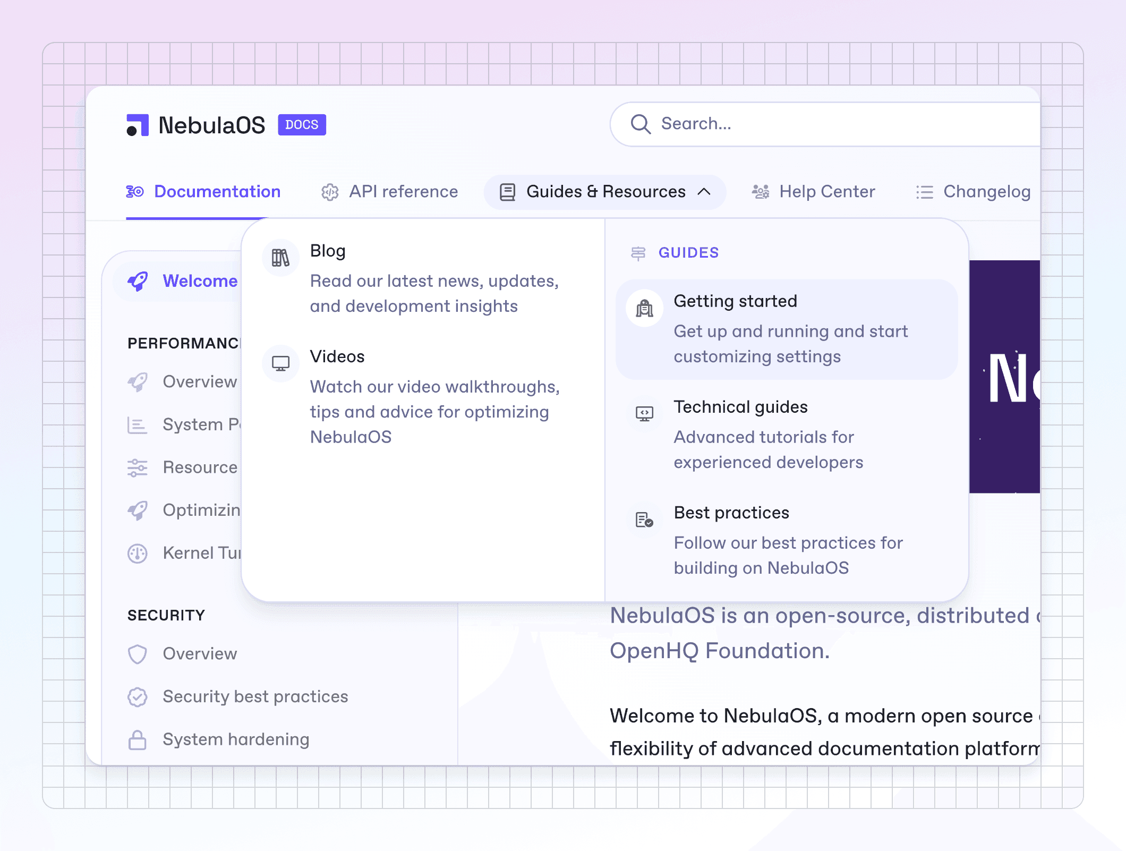Click the Best practices checklist icon

tap(644, 520)
